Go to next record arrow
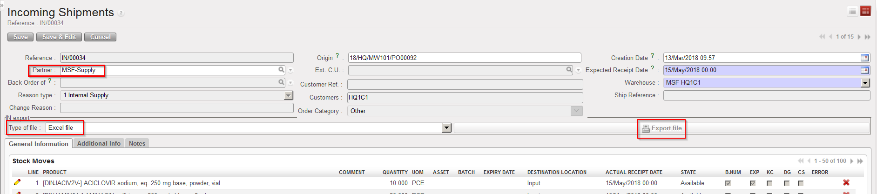Screen dimensions: 877x194 coord(859,37)
